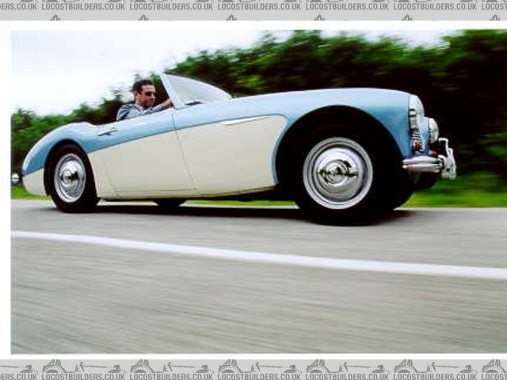Click the rear wheel chrome hubcap
507x380 pixels.
click(x=70, y=177)
